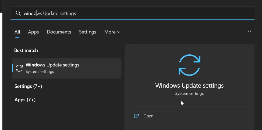Click the open-external icon next to Open
The height and width of the screenshot is (130, 262).
[x=136, y=116]
